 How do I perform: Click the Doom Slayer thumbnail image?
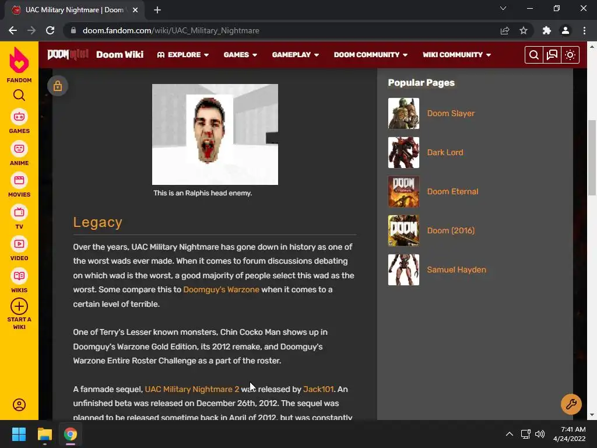pyautogui.click(x=403, y=114)
